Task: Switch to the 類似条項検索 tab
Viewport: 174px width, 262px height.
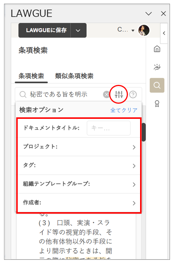Action: pyautogui.click(x=74, y=76)
